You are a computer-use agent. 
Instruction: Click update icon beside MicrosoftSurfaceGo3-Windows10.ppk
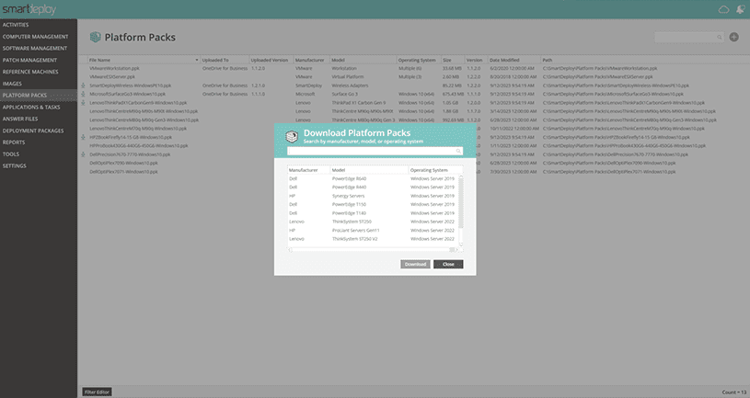[x=83, y=94]
